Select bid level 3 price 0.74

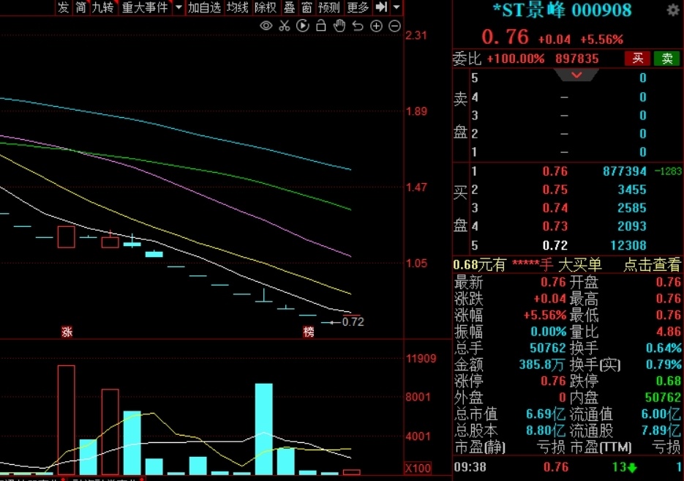[x=555, y=208]
